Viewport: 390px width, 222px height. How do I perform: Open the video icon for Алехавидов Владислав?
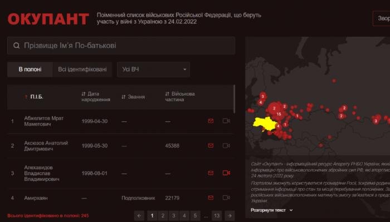tap(226, 172)
